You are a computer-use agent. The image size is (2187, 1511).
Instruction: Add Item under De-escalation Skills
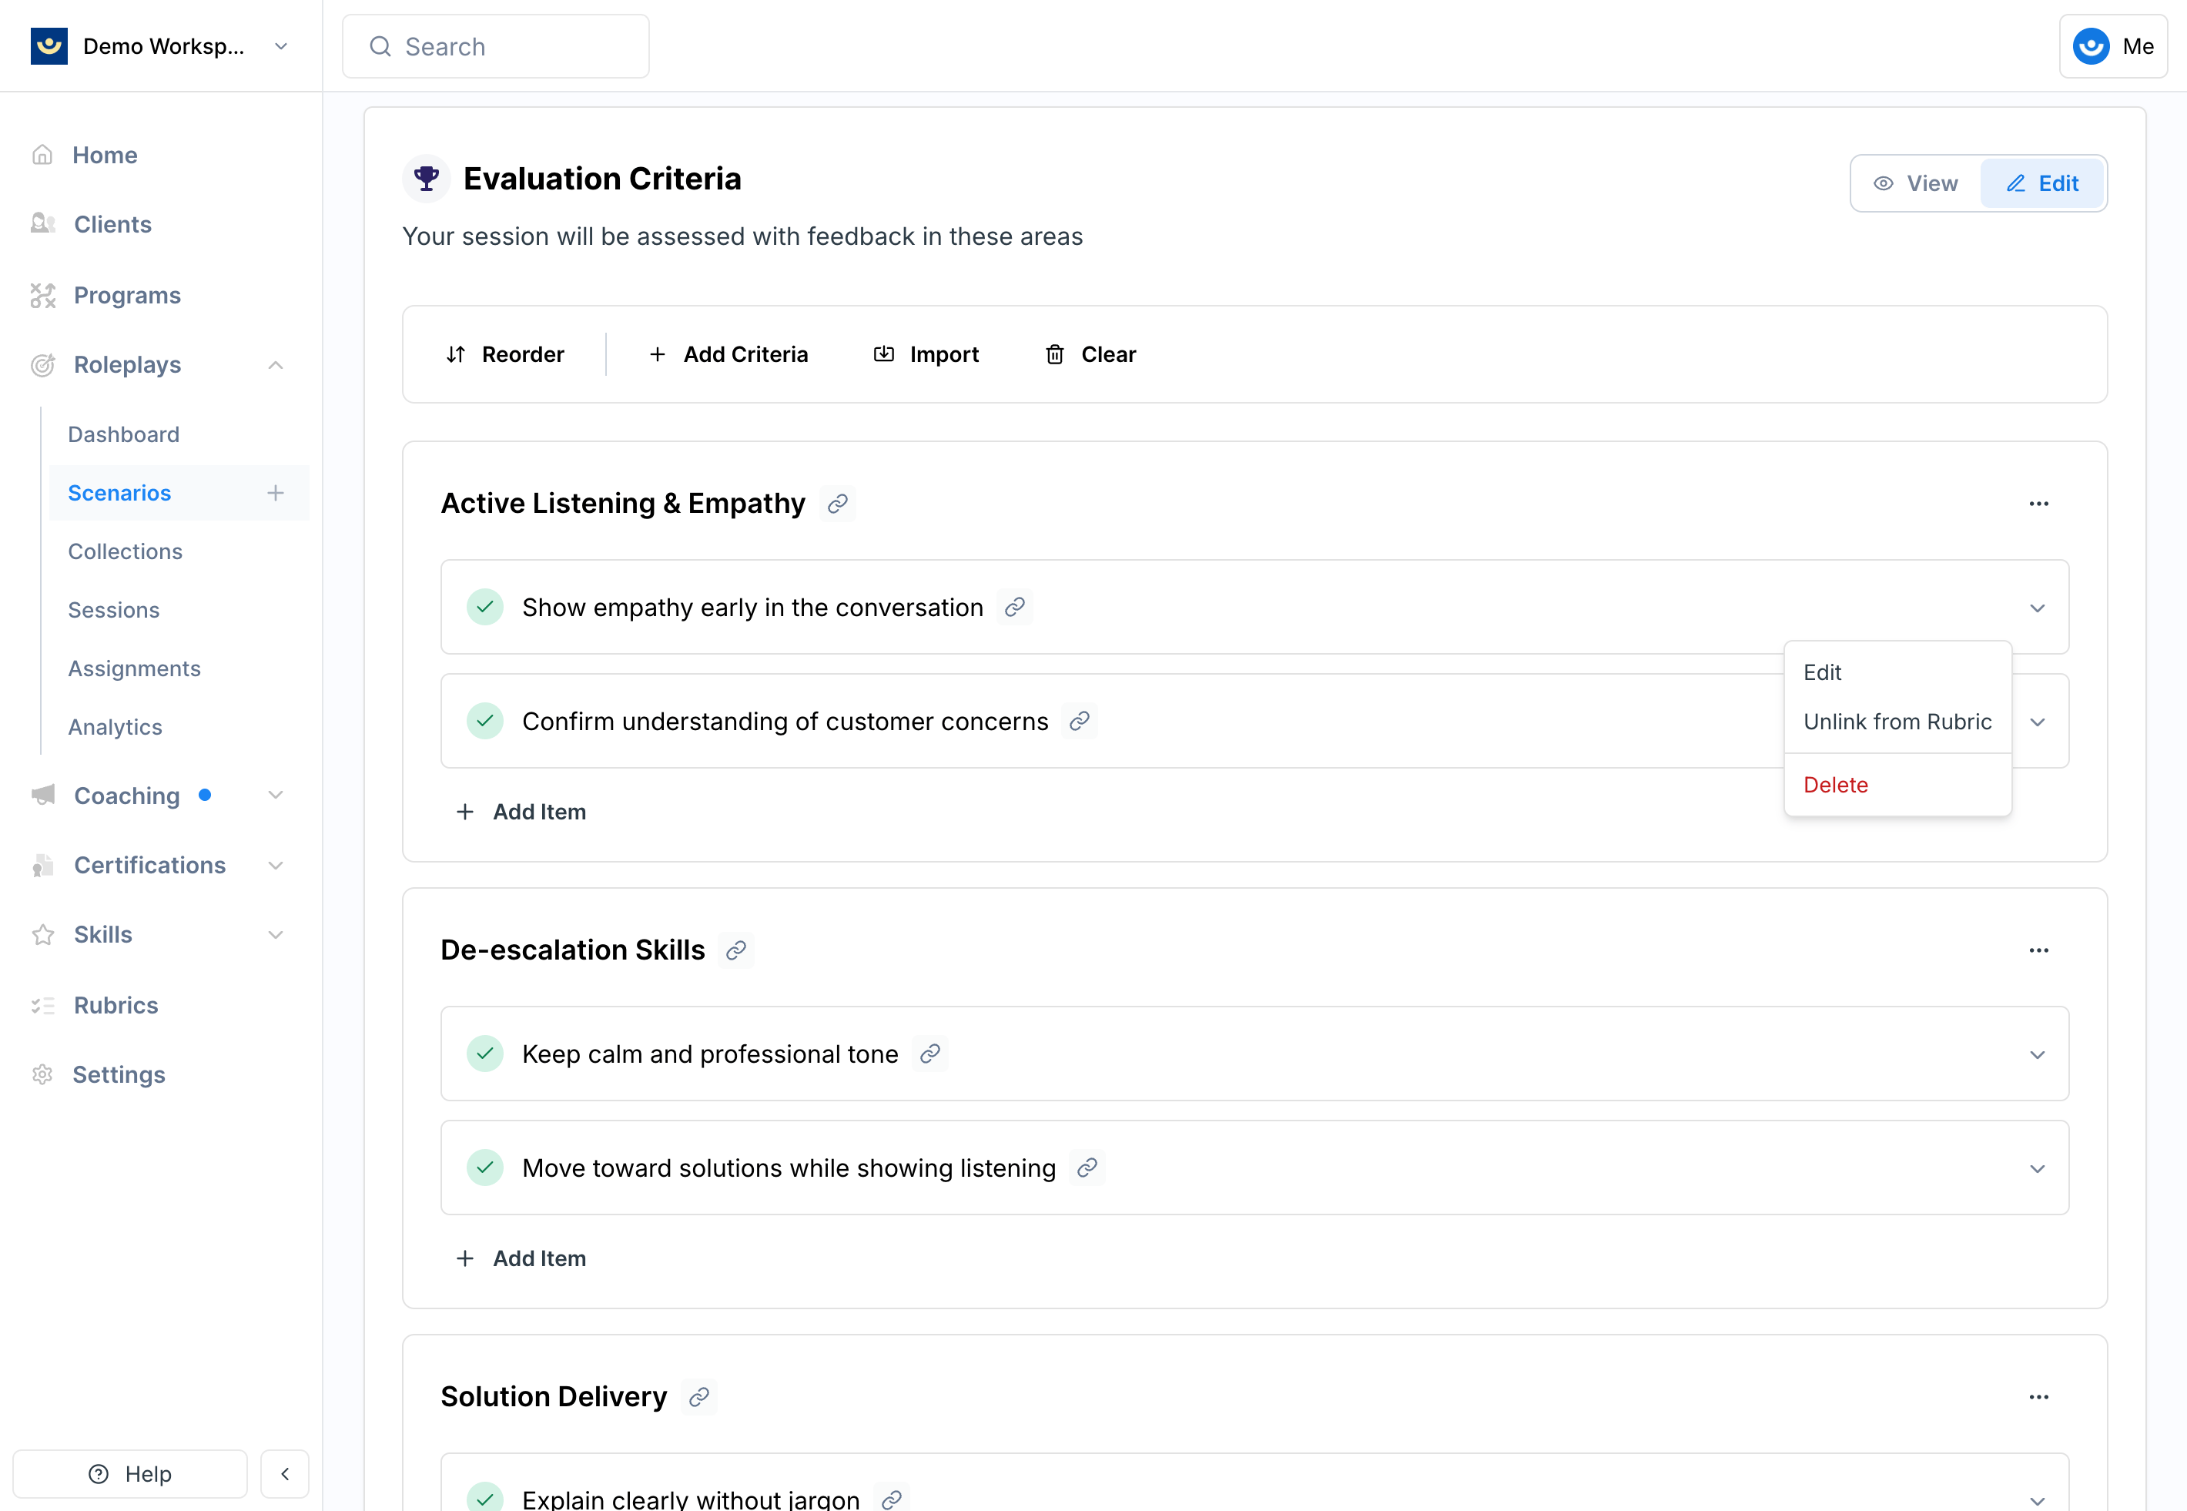[x=521, y=1259]
